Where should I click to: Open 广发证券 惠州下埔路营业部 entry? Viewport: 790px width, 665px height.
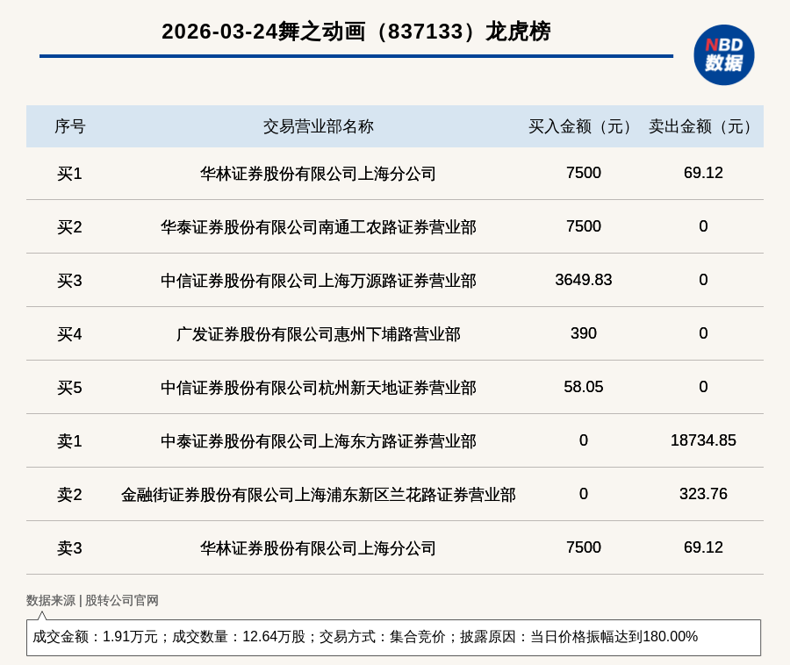(x=318, y=334)
